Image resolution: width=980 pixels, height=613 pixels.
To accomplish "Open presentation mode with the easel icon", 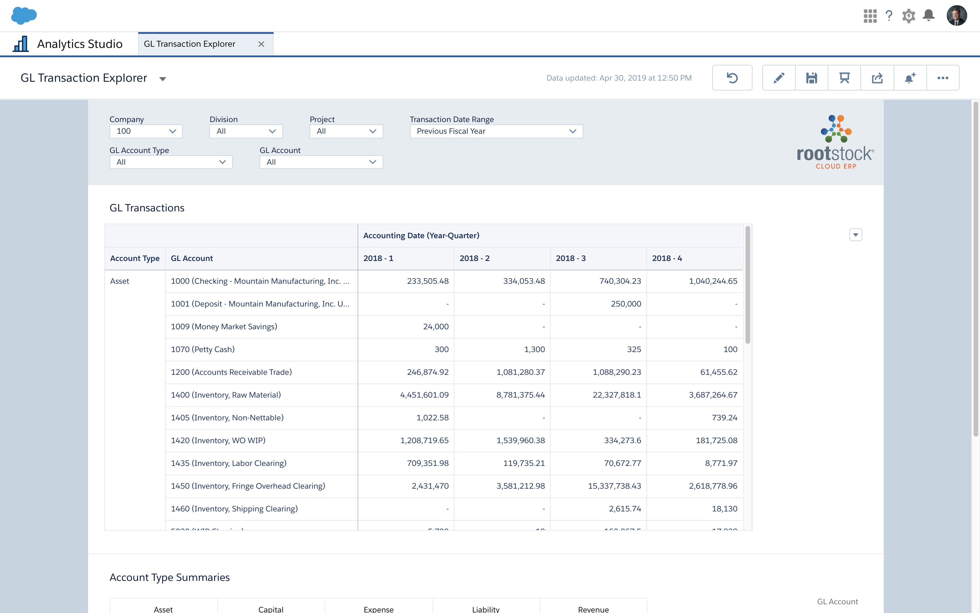I will 844,78.
